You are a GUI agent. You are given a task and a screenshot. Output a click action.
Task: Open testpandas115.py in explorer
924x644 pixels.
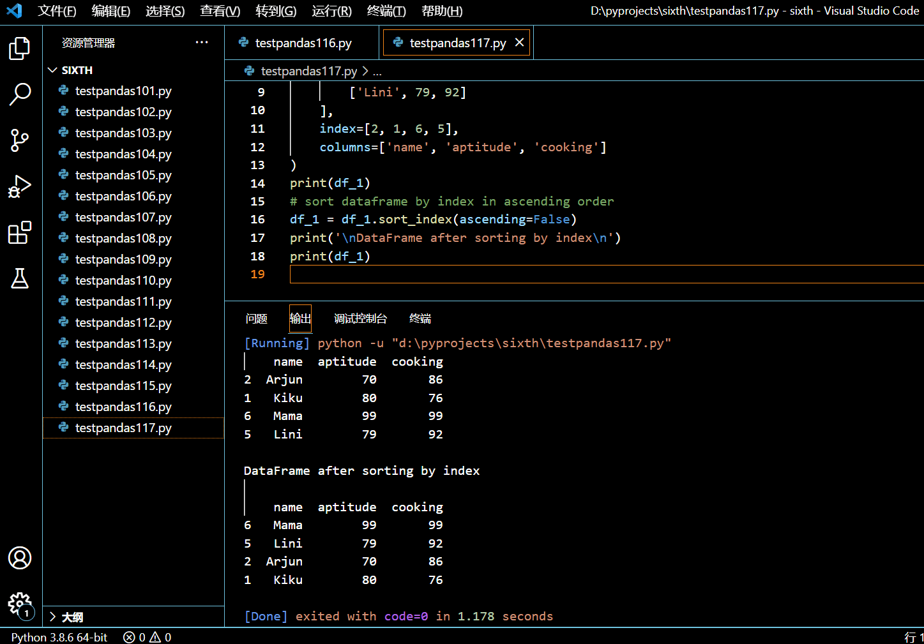coord(133,386)
